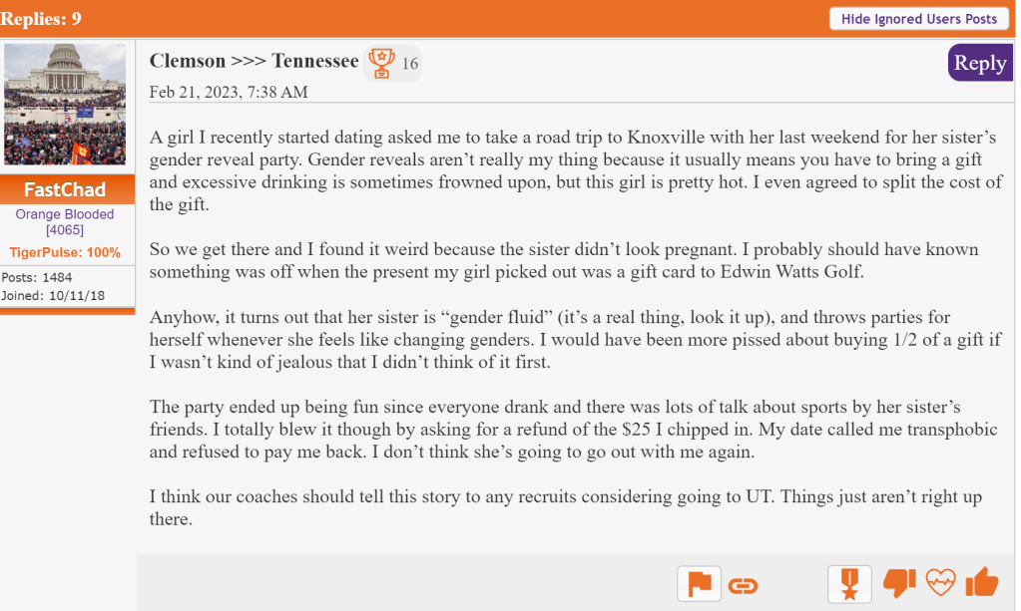Click the post title Clemson >>> Tennessee
Screen dimensions: 1021x611
tap(254, 62)
